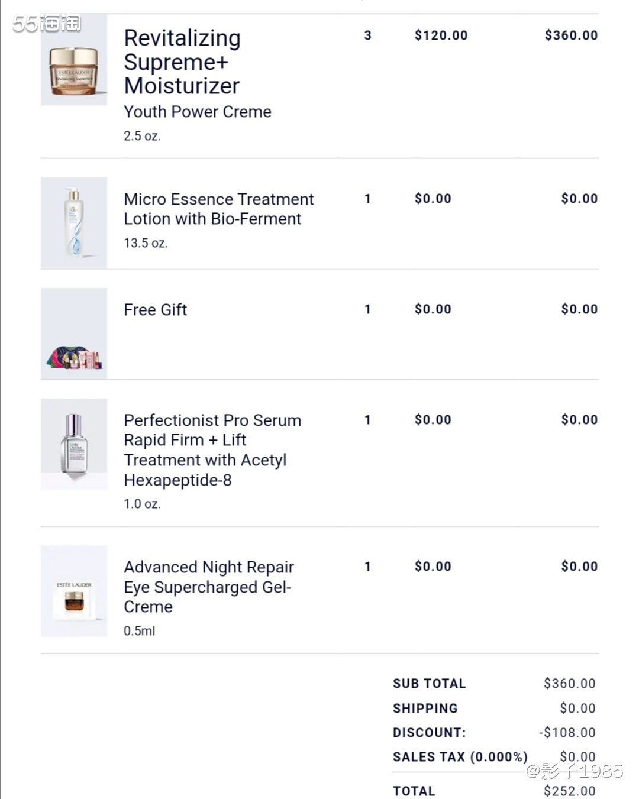View the Perfectionist Pro Serum bottle thumbnail
The height and width of the screenshot is (799, 639).
74,444
